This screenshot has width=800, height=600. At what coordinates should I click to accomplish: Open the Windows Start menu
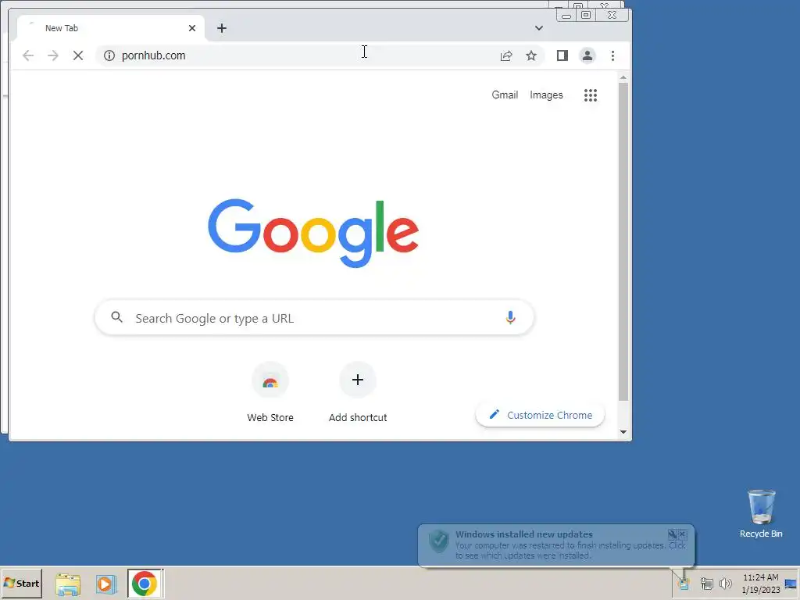coord(21,583)
